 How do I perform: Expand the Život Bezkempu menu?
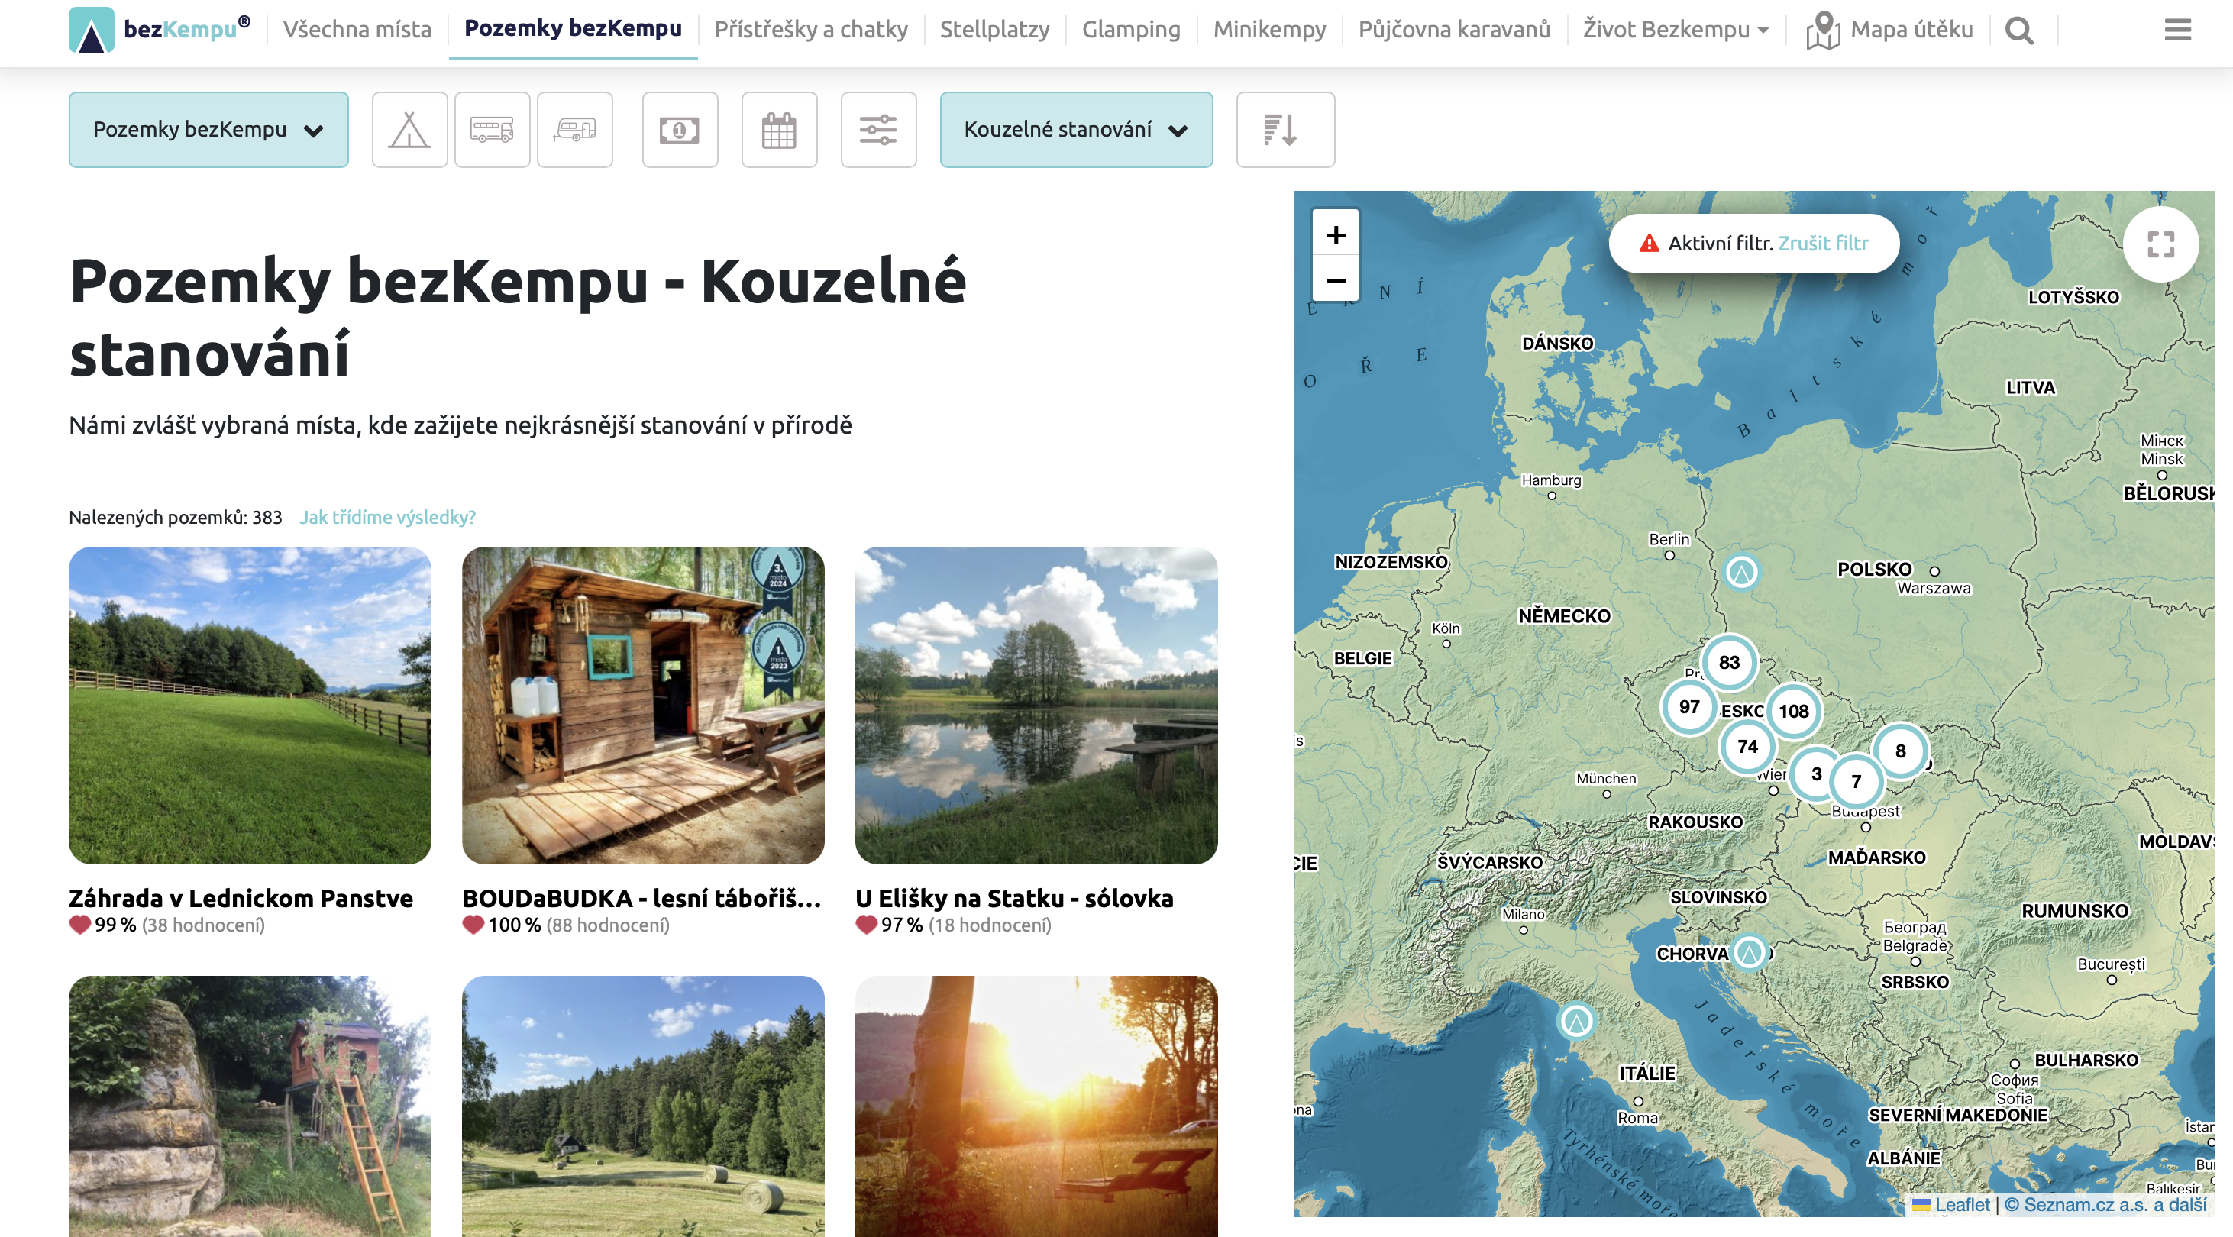pos(1676,31)
